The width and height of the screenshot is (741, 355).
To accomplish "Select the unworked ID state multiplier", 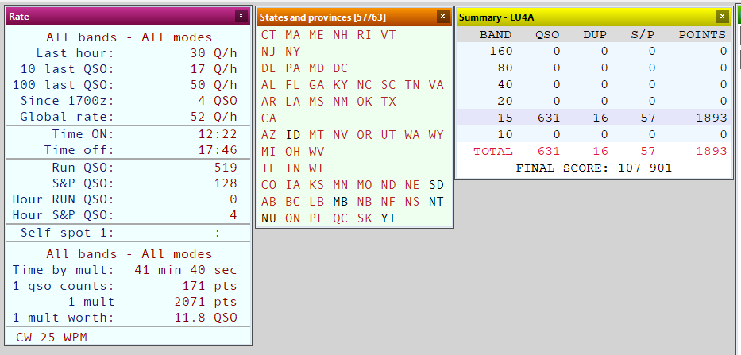I will [293, 135].
